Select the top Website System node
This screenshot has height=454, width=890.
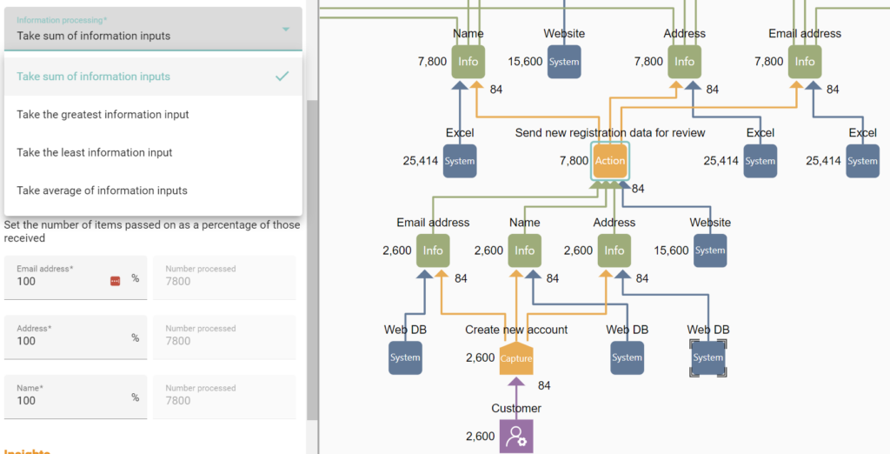coord(564,62)
